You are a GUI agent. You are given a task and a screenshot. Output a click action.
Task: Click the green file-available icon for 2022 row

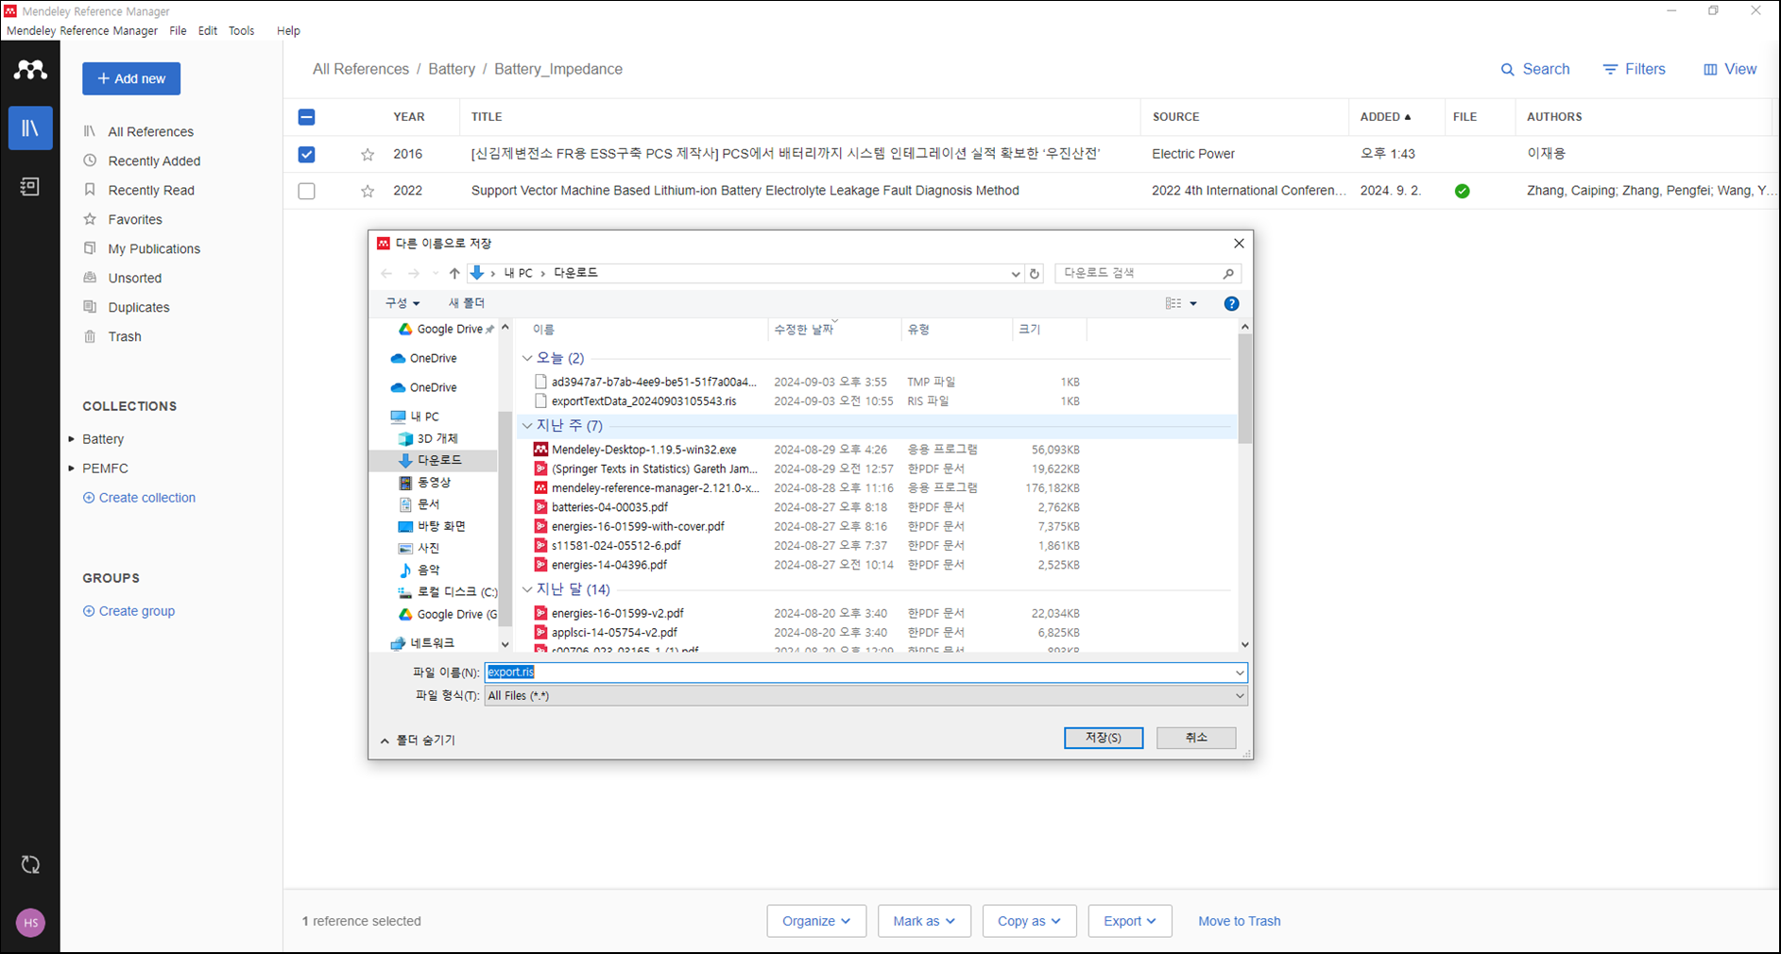coord(1462,191)
